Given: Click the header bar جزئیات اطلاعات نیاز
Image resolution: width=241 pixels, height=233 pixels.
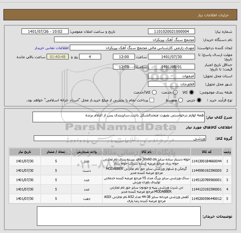Looking at the screenshot, I should point(120,15).
